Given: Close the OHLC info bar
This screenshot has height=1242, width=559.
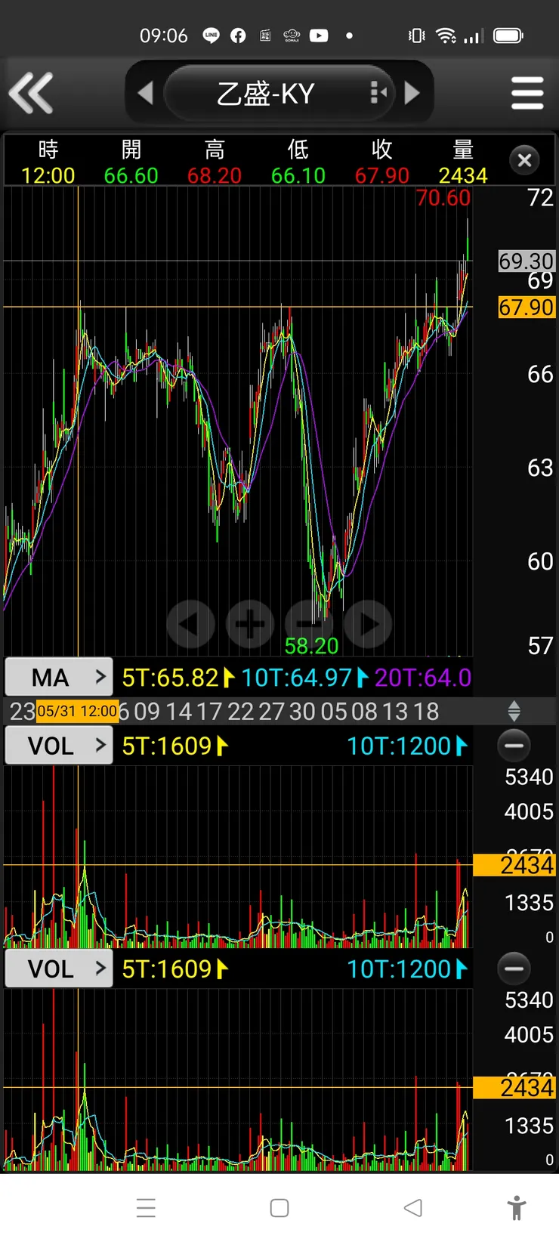Looking at the screenshot, I should pyautogui.click(x=525, y=160).
